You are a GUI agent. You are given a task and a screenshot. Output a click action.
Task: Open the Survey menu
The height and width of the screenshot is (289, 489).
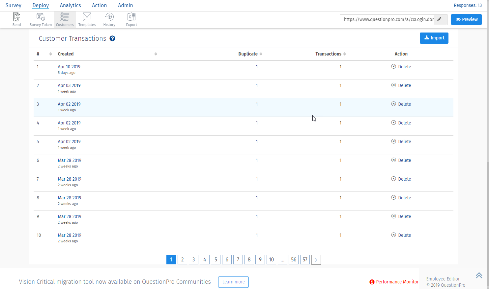(14, 5)
